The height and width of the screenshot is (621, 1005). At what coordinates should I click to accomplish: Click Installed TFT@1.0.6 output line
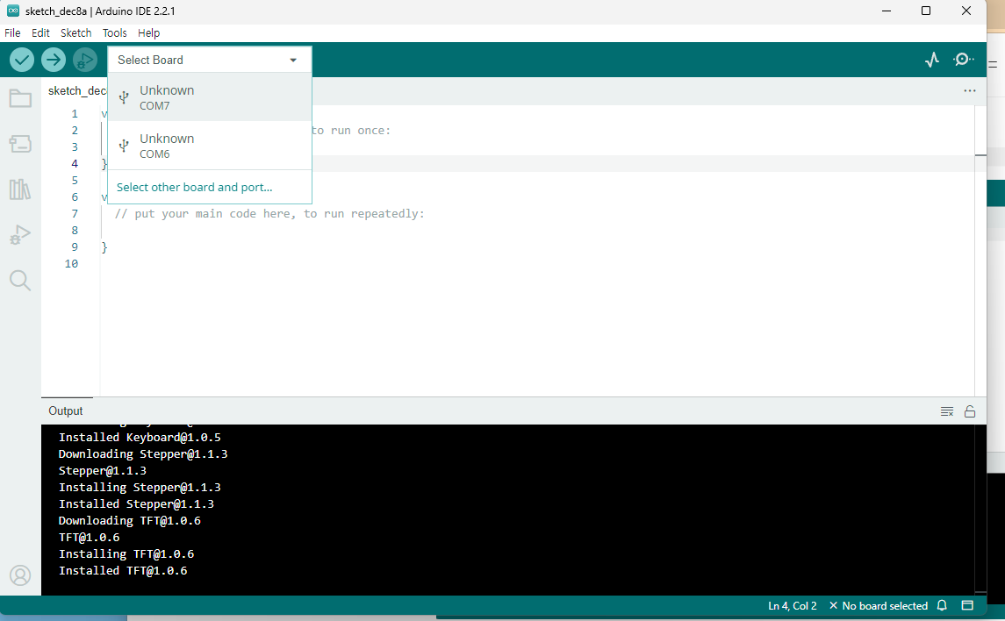[x=123, y=570]
